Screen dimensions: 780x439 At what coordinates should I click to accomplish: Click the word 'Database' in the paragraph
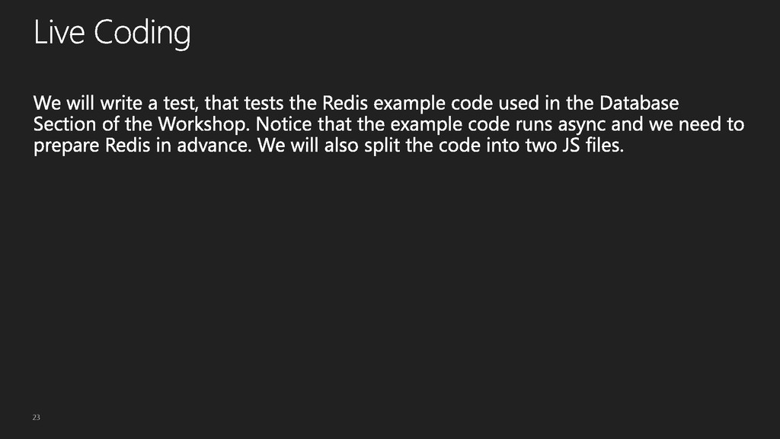[639, 103]
